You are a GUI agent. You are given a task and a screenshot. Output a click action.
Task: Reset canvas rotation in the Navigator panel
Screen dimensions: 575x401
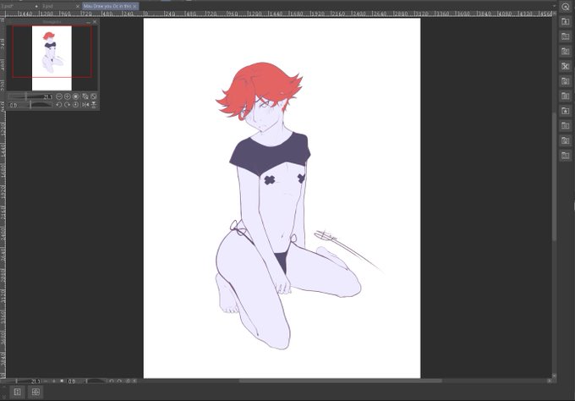coord(75,105)
